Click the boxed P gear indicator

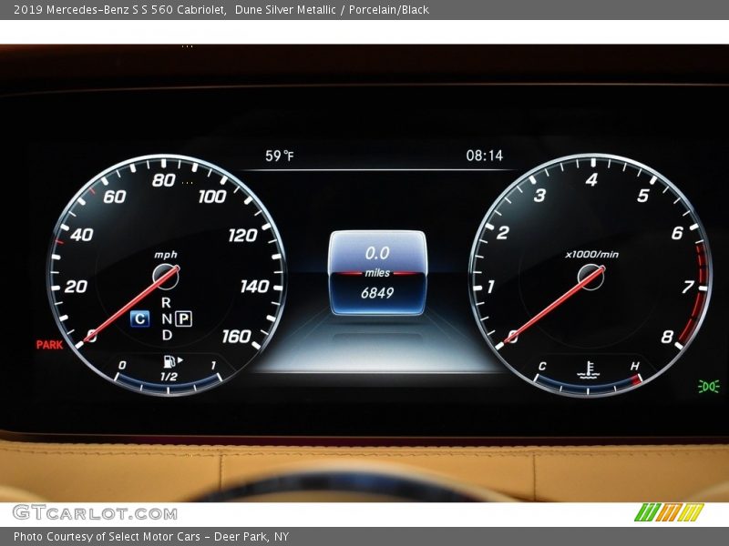[x=184, y=318]
